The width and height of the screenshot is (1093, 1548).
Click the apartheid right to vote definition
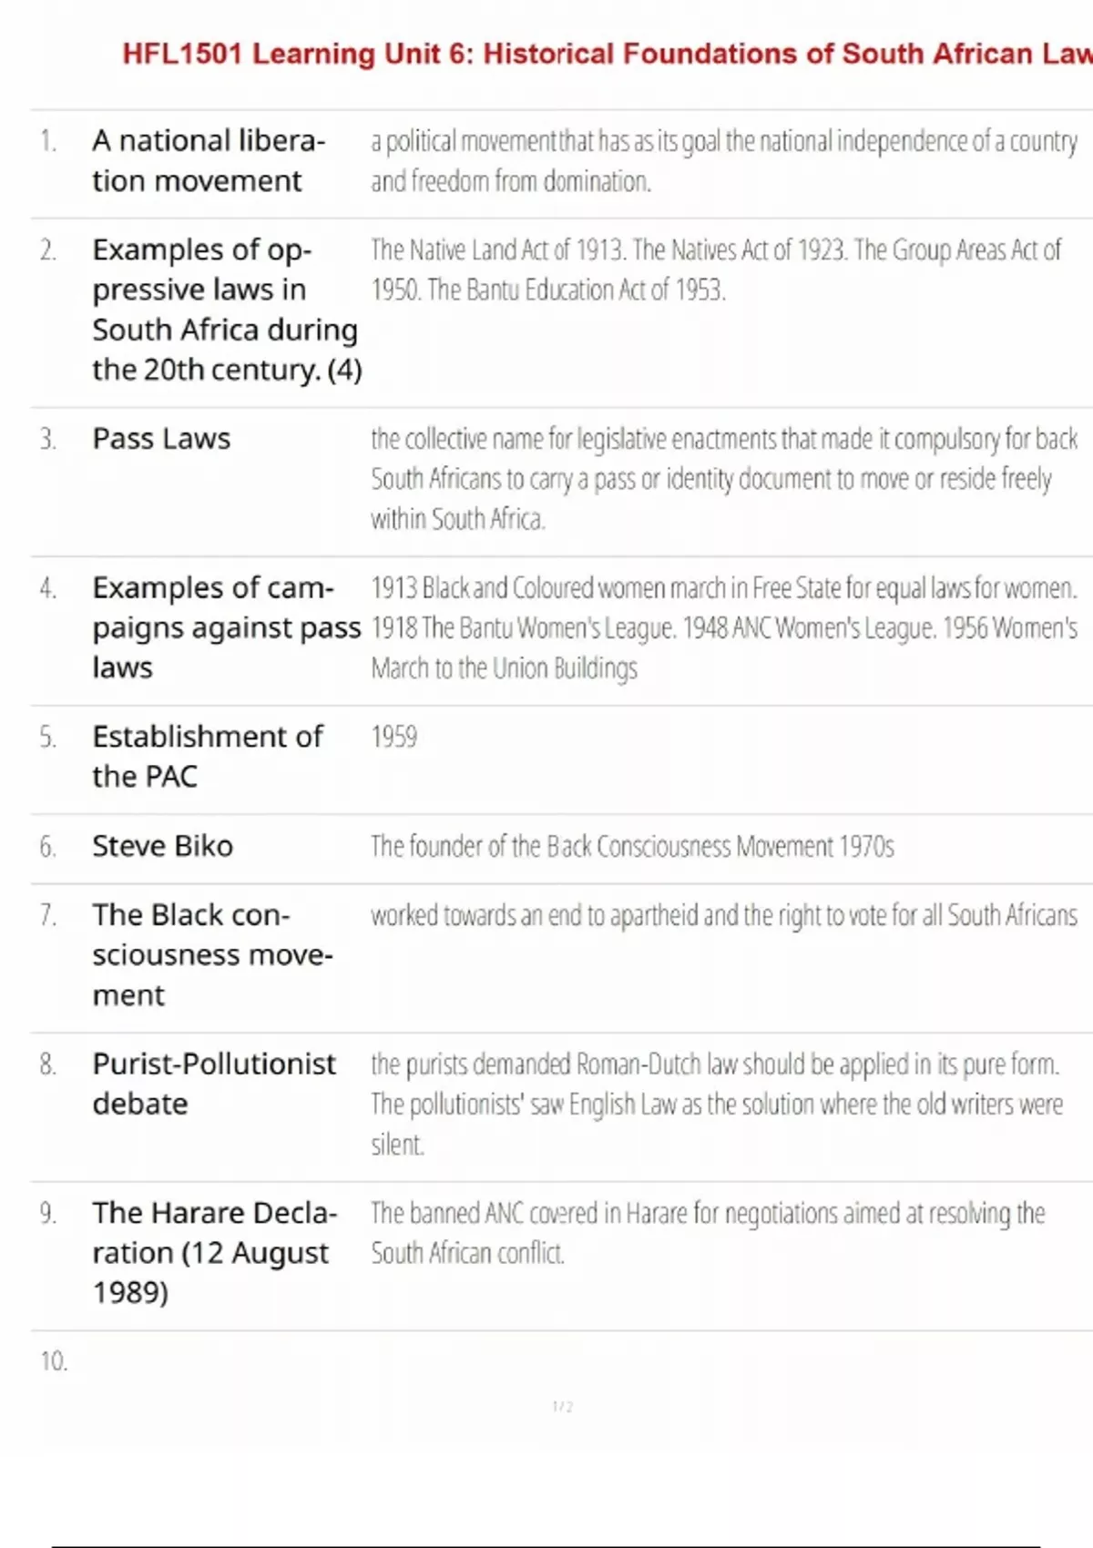[x=724, y=915]
